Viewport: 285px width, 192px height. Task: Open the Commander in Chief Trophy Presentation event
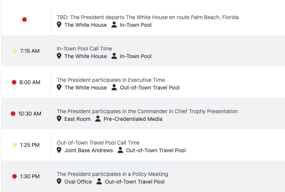coord(147,111)
